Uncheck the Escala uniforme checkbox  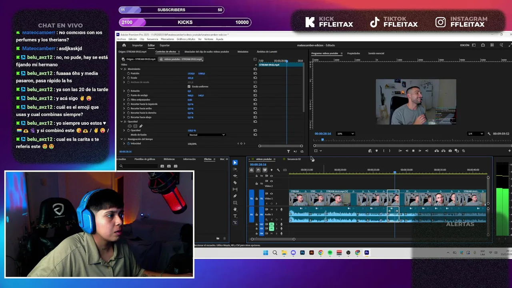189,86
